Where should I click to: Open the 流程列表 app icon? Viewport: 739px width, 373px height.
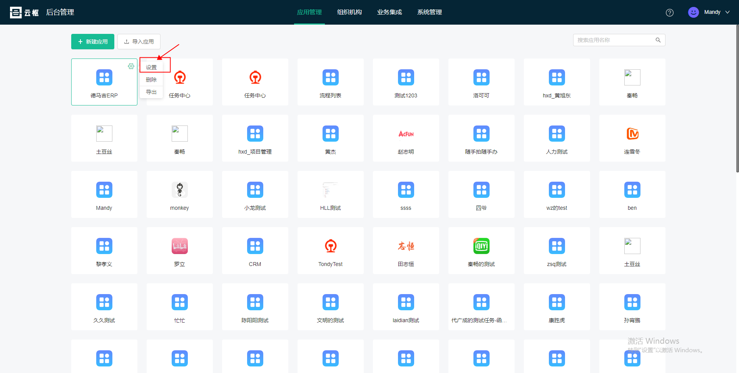pos(331,77)
